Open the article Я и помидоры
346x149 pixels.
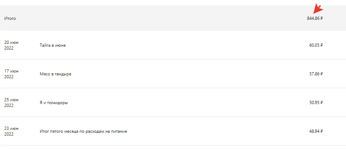pos(54,103)
